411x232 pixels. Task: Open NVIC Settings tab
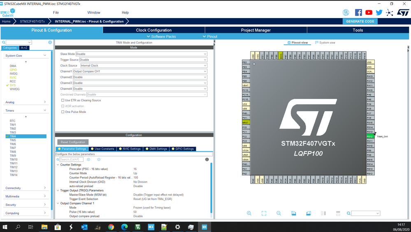click(x=130, y=149)
